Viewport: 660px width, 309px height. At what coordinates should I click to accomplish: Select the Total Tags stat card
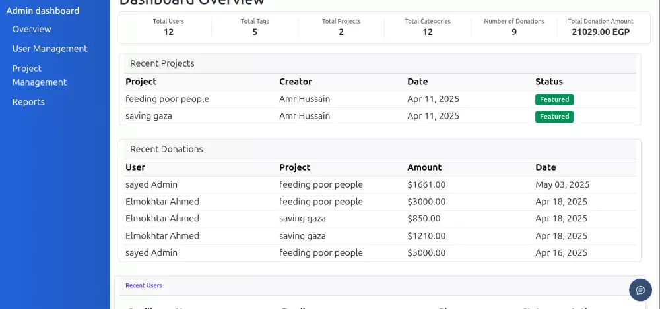pyautogui.click(x=255, y=27)
